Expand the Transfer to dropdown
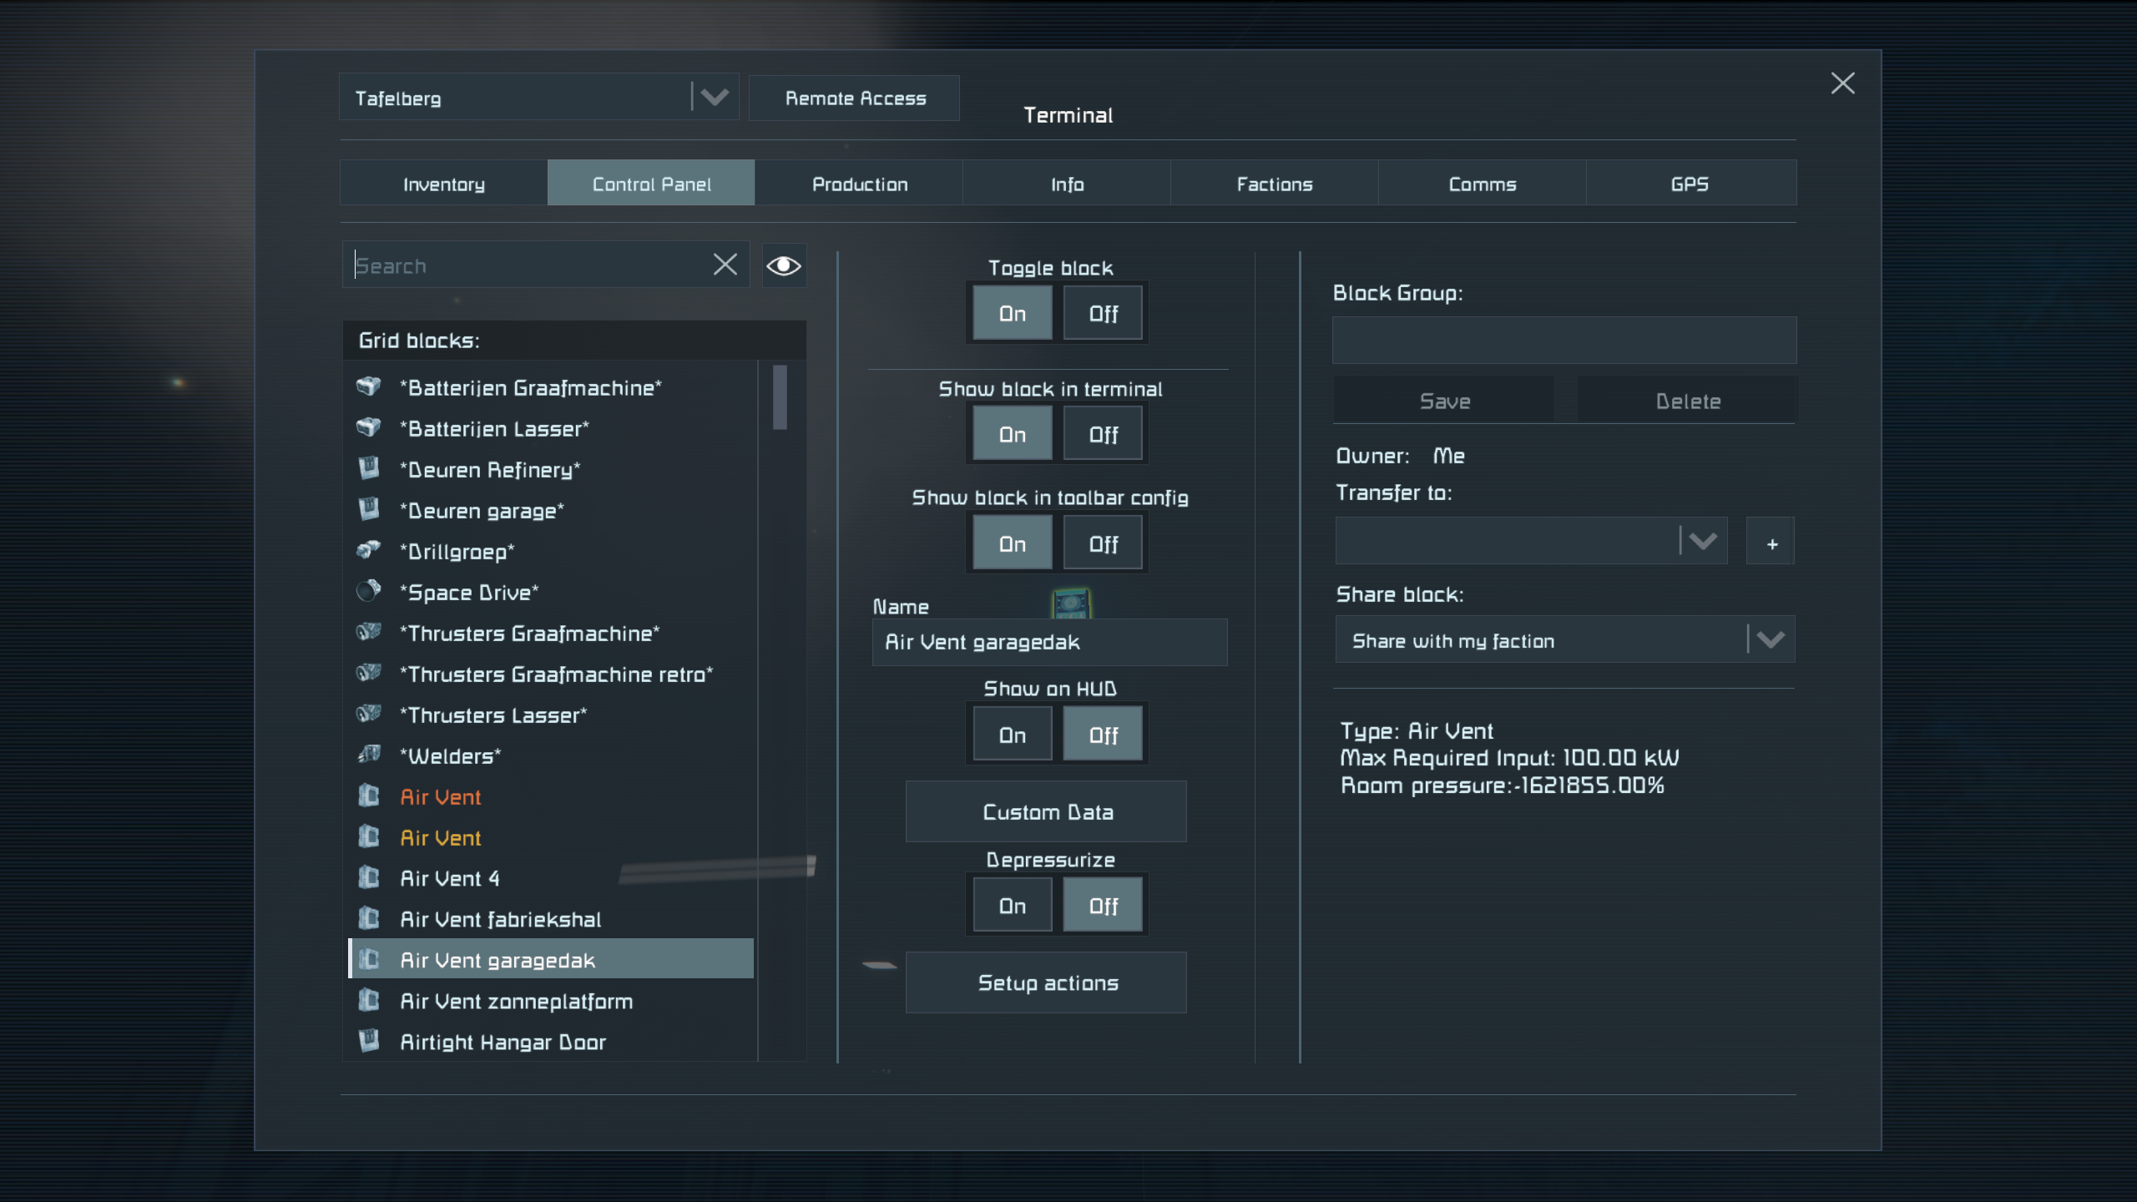This screenshot has height=1202, width=2137. (x=1702, y=541)
